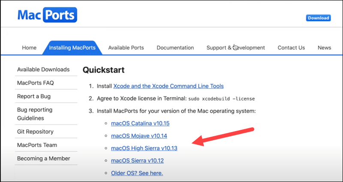Click the 'Install MacPorts for your version' text
Screen dimensions: 343x182
[x=176, y=111]
